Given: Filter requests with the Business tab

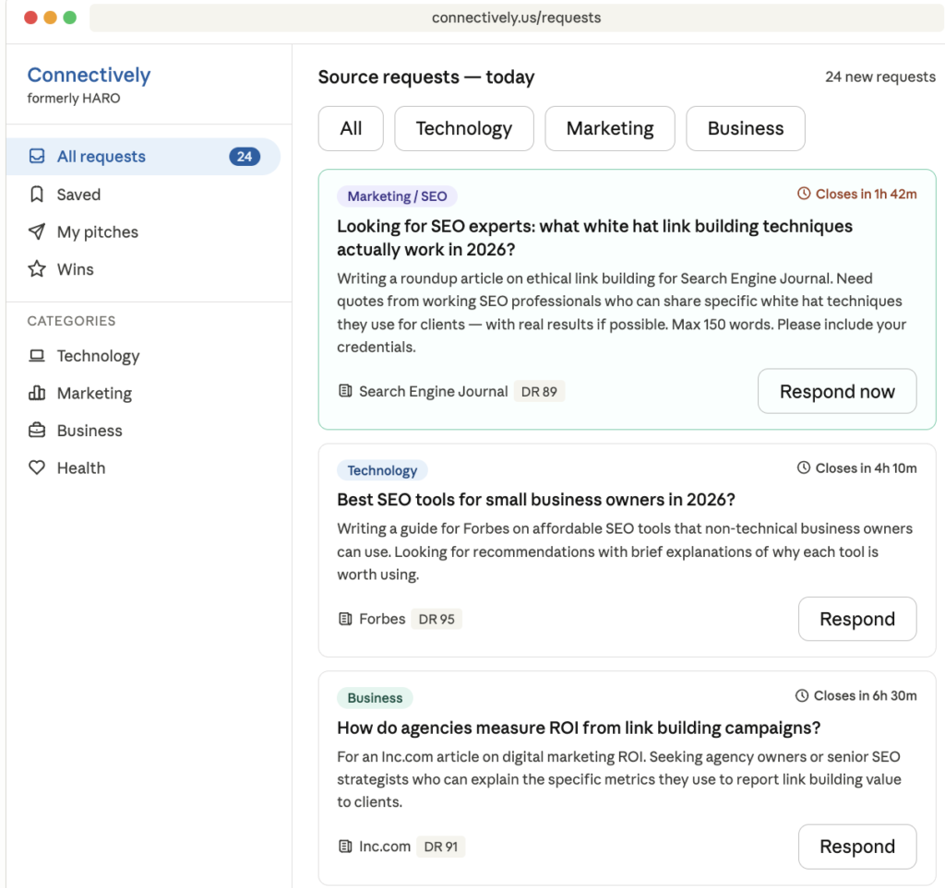Looking at the screenshot, I should 746,128.
